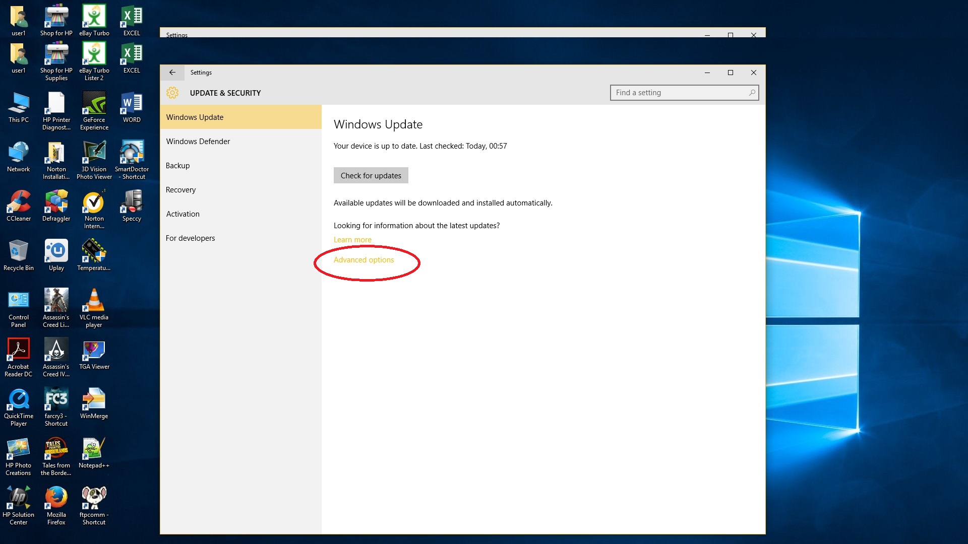Screen dimensions: 968x544
Task: Close the background Settings window
Action: (x=754, y=35)
